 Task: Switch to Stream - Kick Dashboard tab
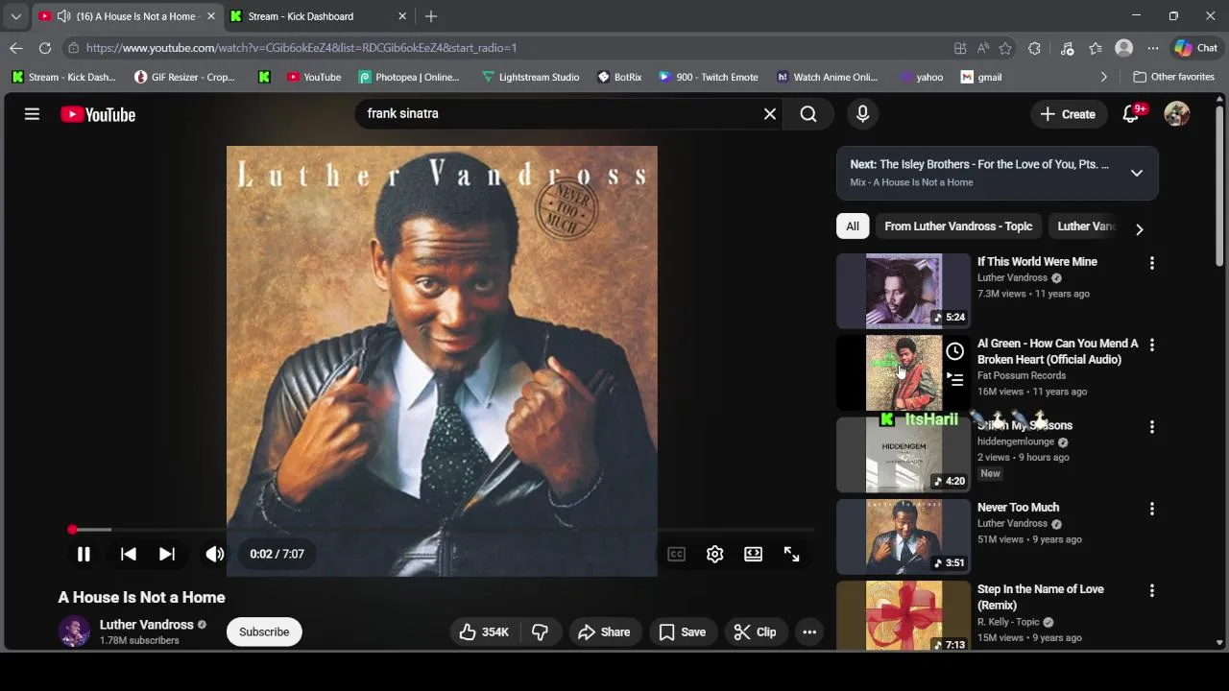pos(318,16)
